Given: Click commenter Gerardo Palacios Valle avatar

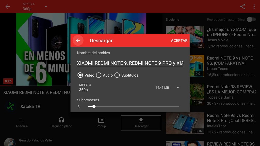Looking at the screenshot, I should point(10,142).
